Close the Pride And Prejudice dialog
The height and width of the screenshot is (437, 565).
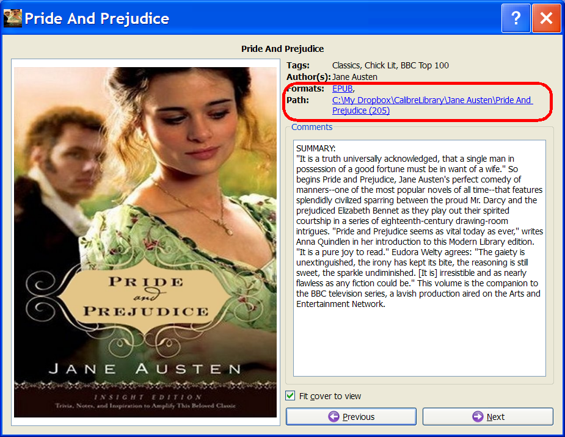click(x=546, y=18)
